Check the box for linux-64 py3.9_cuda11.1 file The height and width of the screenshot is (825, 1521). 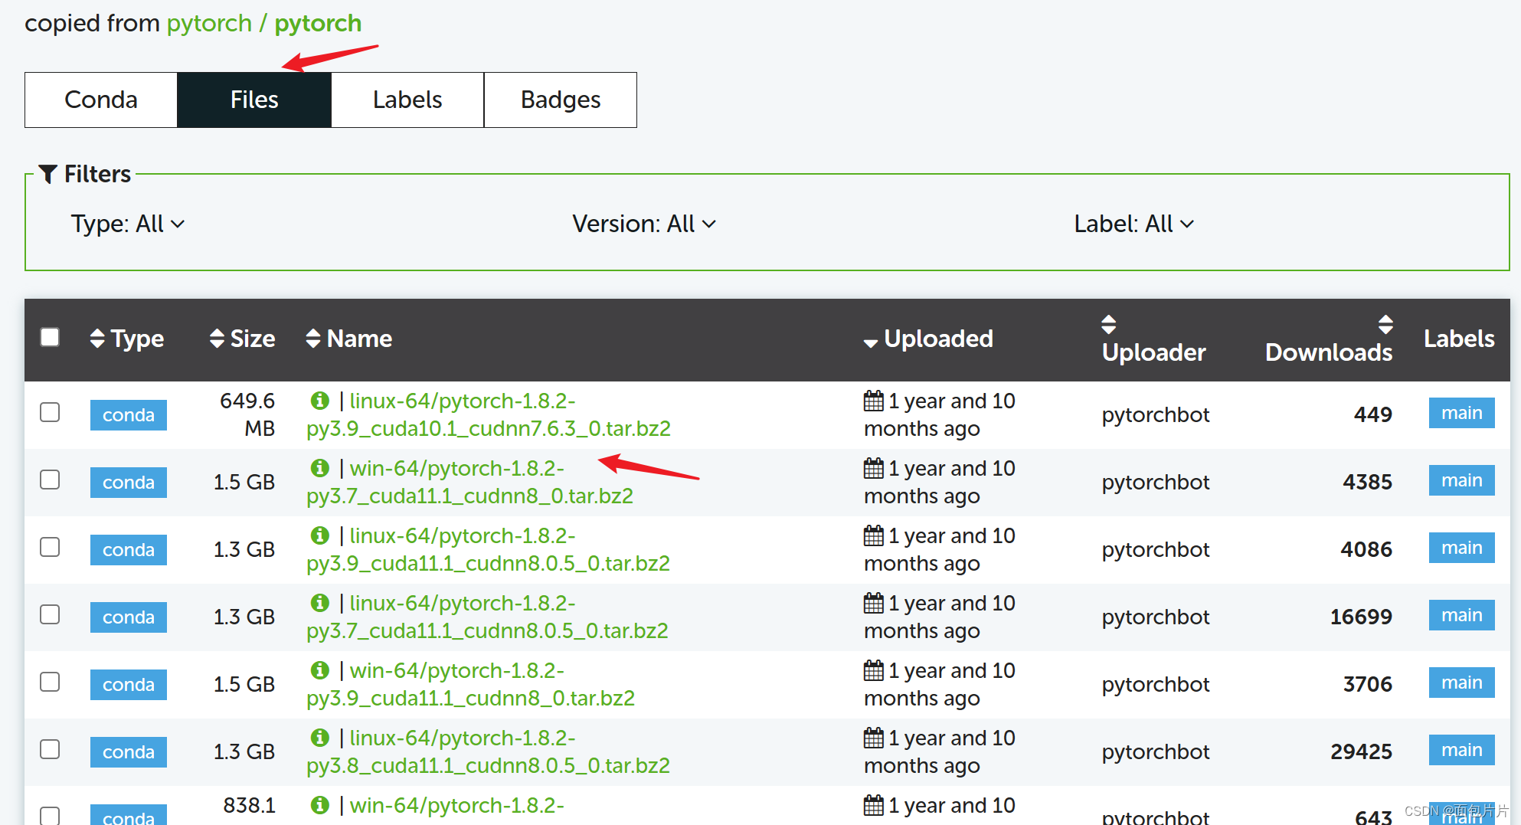coord(50,547)
